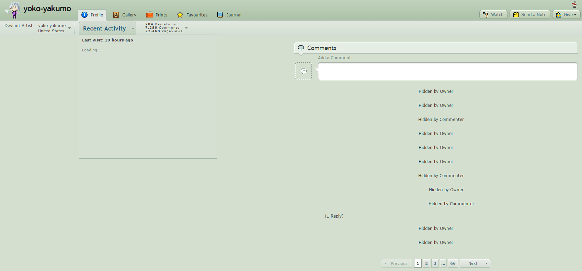Screen dimensions: 582x271
Task: Go to the Journal tab
Action: 229,15
